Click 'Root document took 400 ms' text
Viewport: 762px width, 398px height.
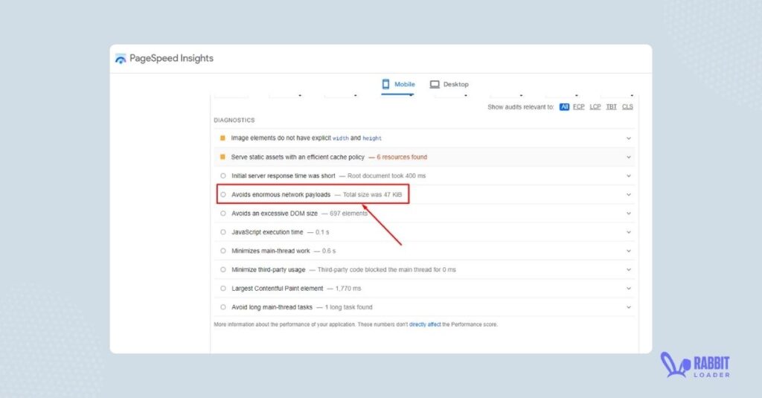[386, 176]
